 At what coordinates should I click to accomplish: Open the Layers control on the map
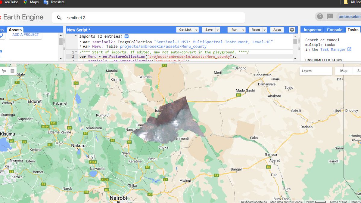point(316,71)
